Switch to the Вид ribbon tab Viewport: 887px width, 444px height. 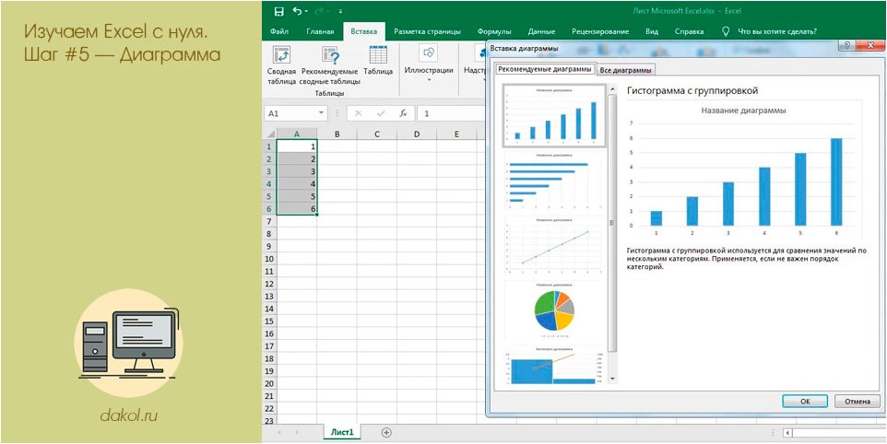point(652,31)
